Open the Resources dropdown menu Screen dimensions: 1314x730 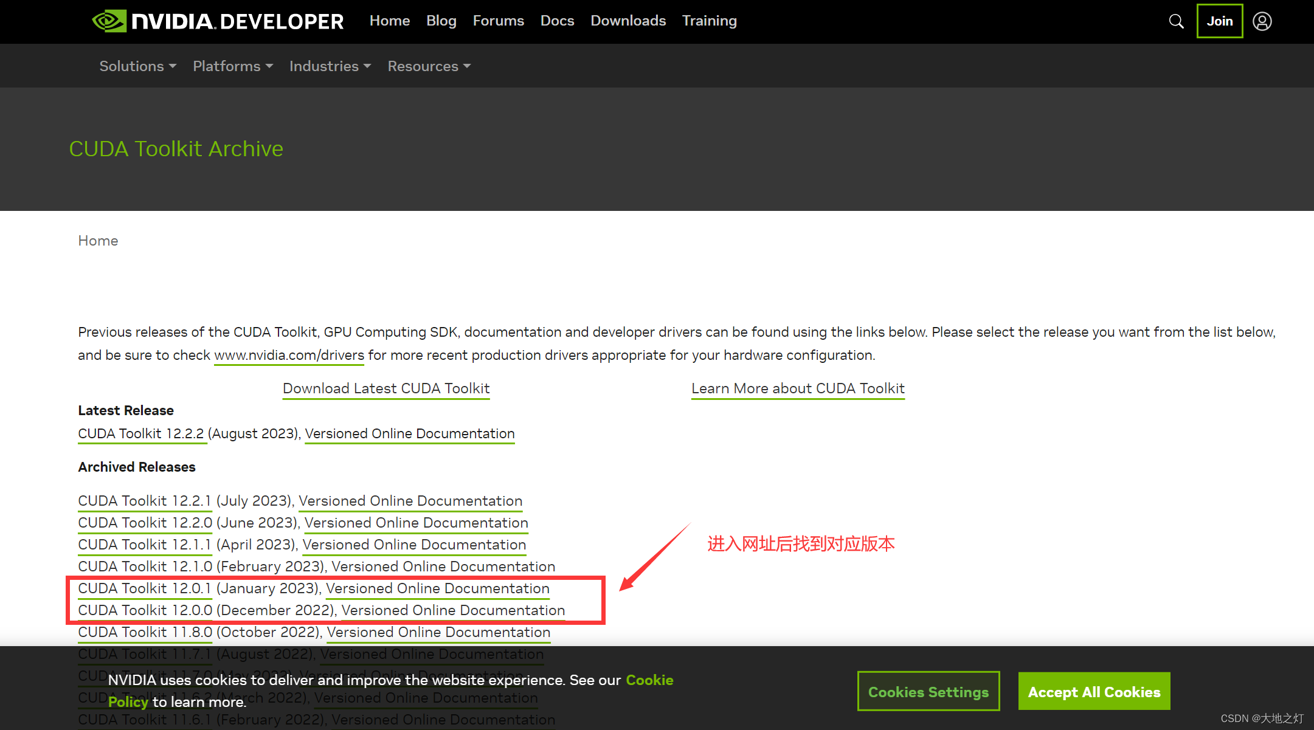429,66
